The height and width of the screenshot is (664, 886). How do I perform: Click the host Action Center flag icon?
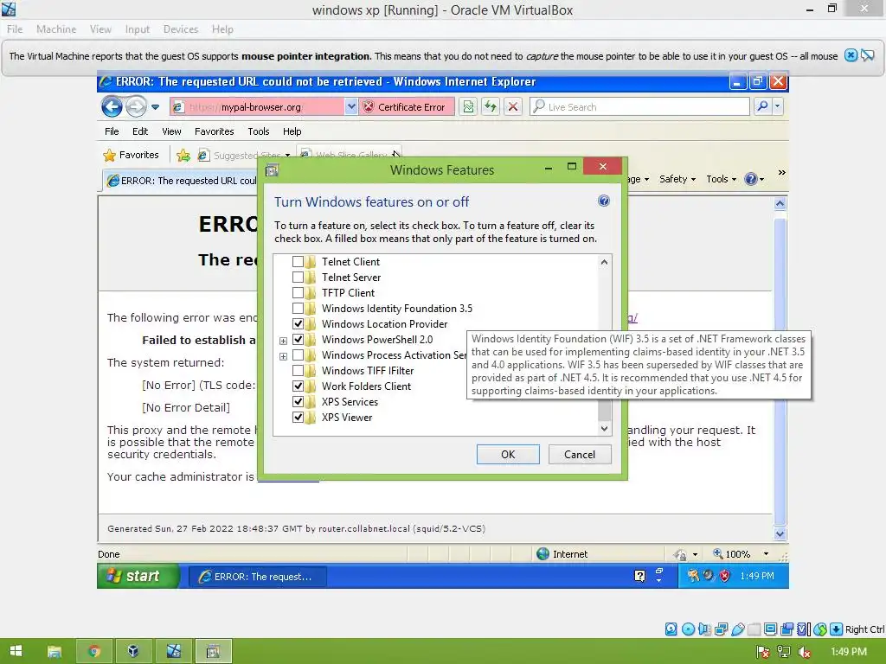tap(763, 652)
